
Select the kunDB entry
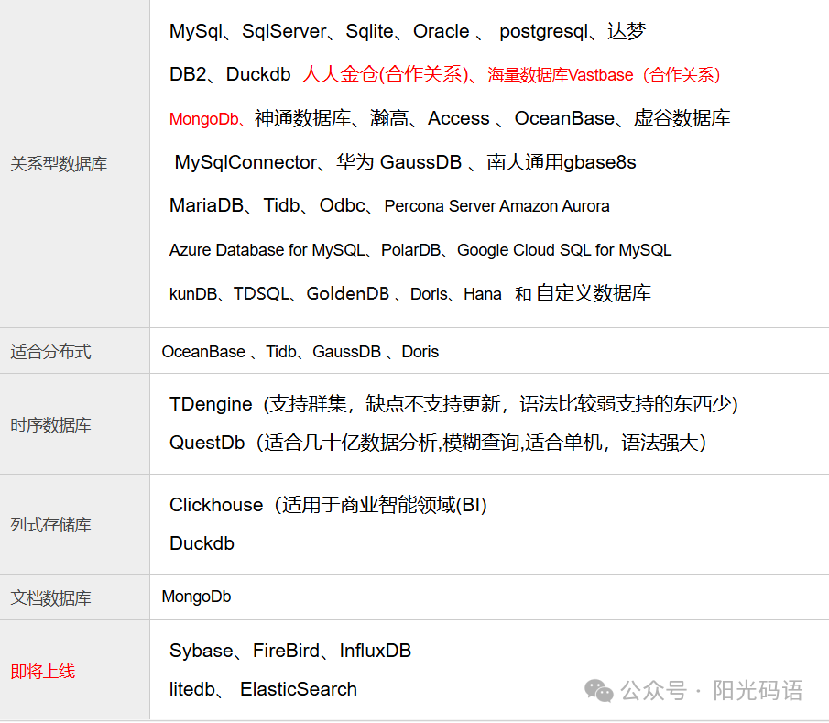(193, 294)
